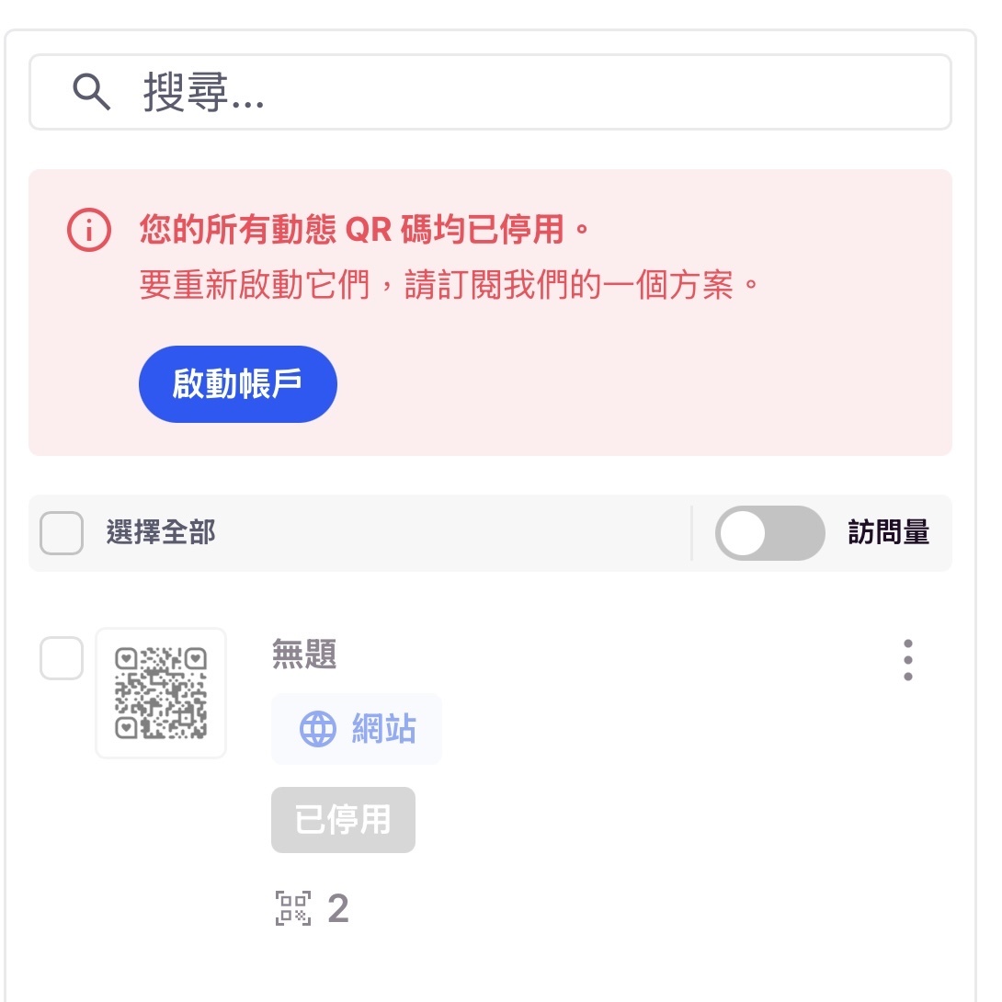Click the 請訂閱我們的一個方案 alert message
Screen dimensions: 1002x1002
coord(450,286)
